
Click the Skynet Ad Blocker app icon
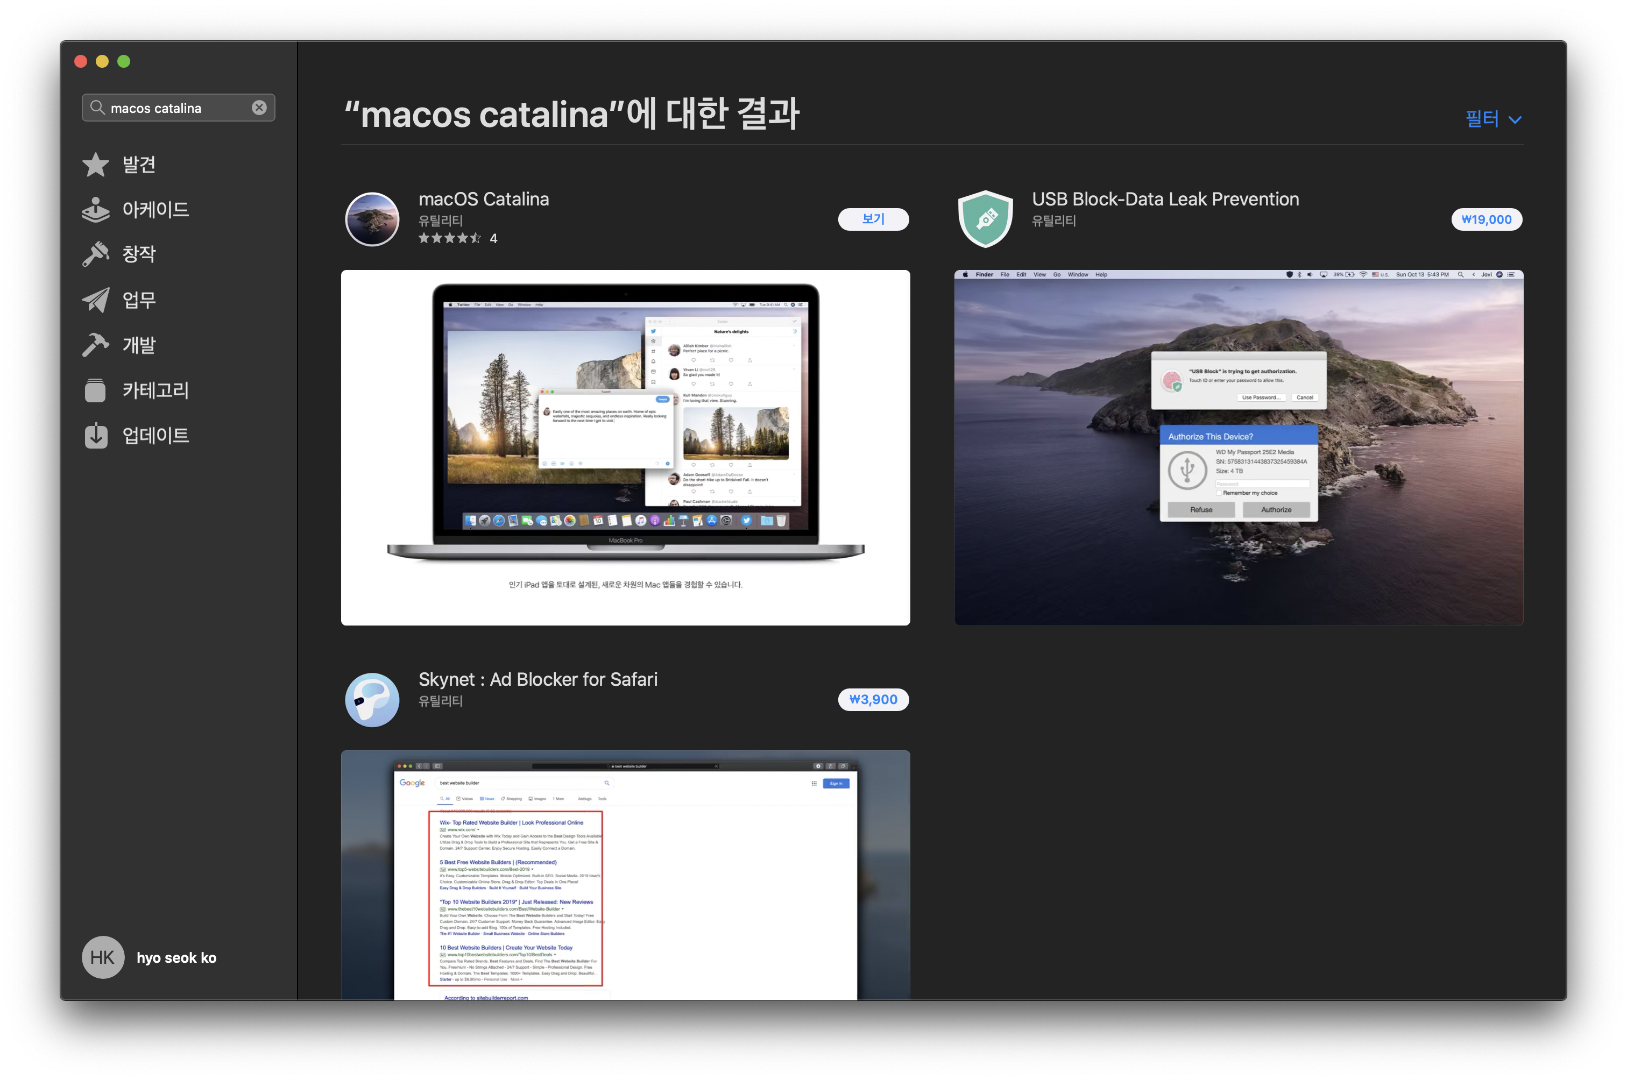tap(372, 700)
